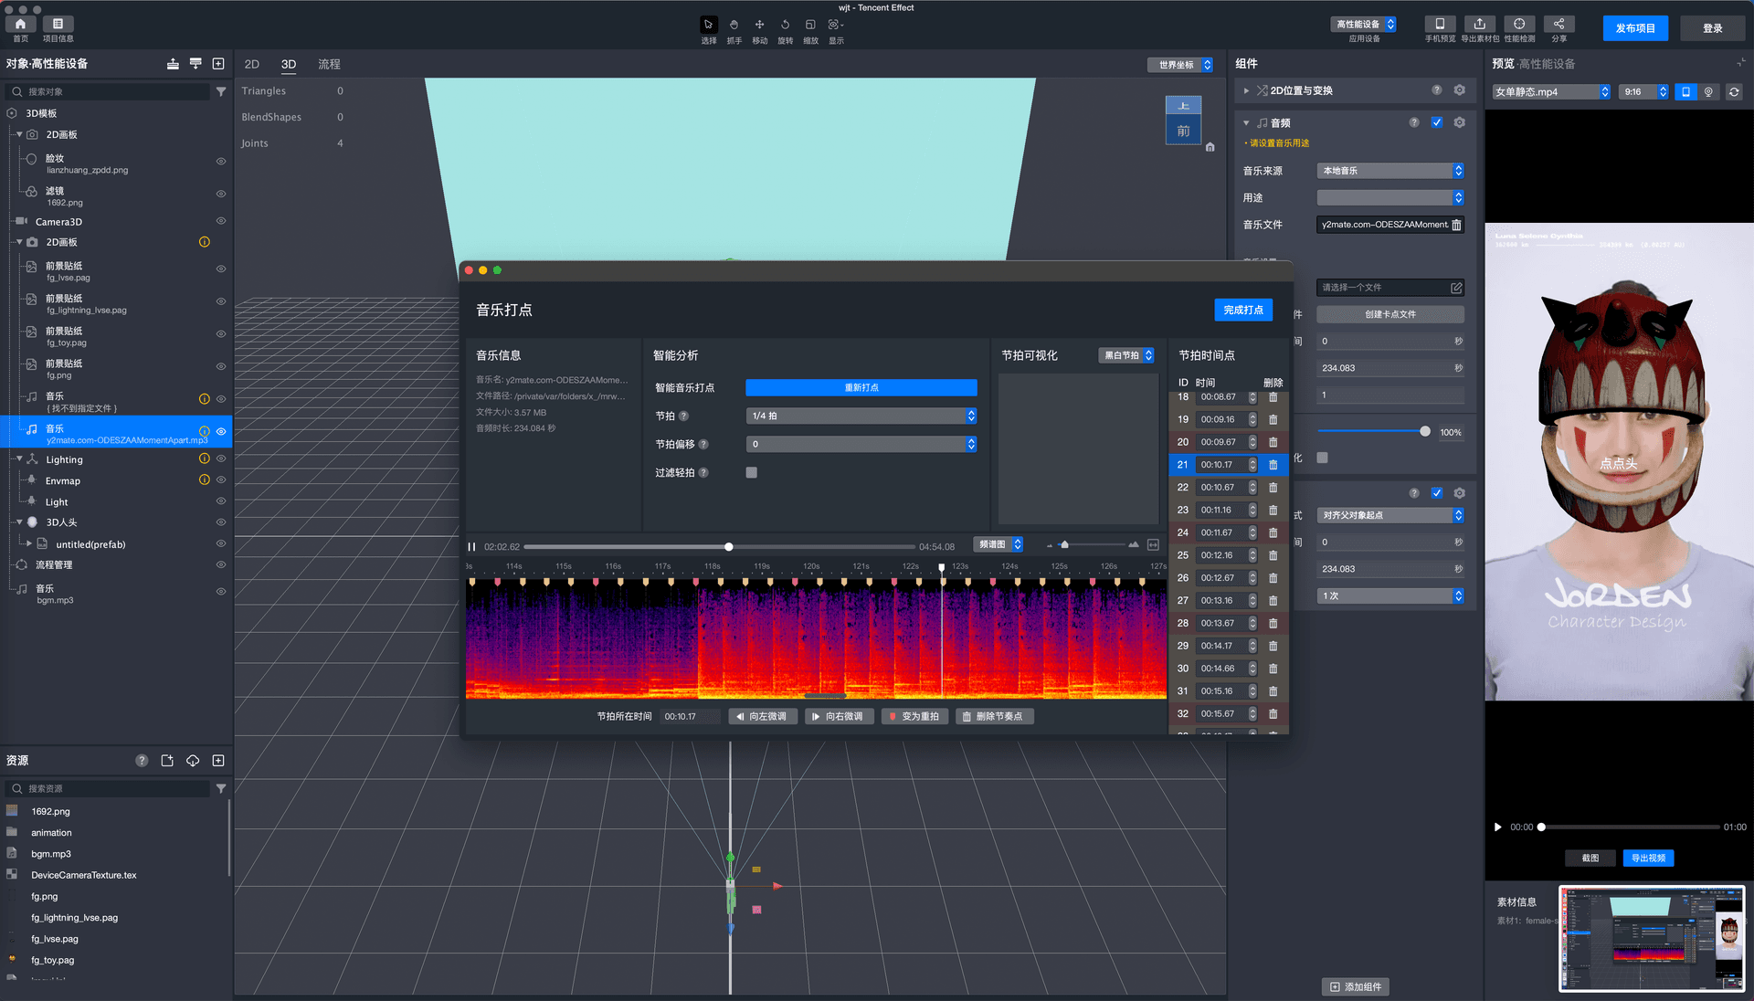Click filter icon beside object search

tap(220, 91)
